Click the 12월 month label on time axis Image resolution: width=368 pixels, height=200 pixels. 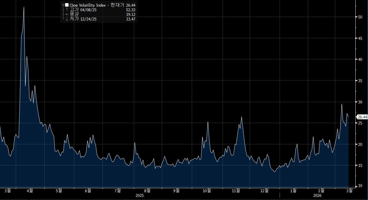click(264, 190)
